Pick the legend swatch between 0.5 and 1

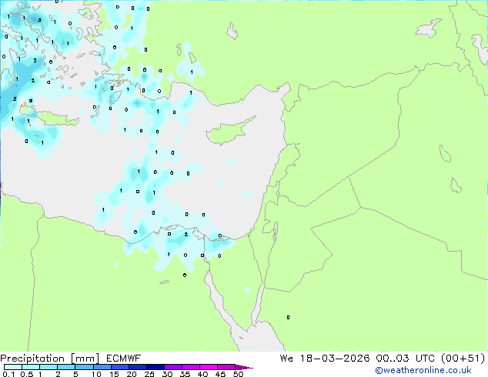pyautogui.click(x=31, y=367)
